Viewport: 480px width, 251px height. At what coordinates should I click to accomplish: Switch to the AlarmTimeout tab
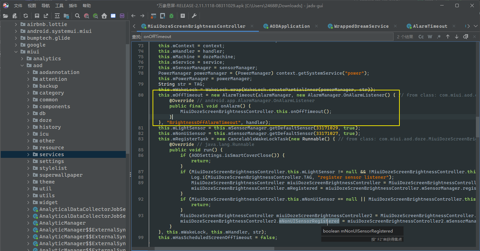click(x=427, y=26)
